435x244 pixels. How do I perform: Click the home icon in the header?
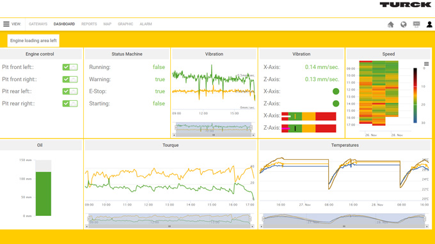(391, 24)
